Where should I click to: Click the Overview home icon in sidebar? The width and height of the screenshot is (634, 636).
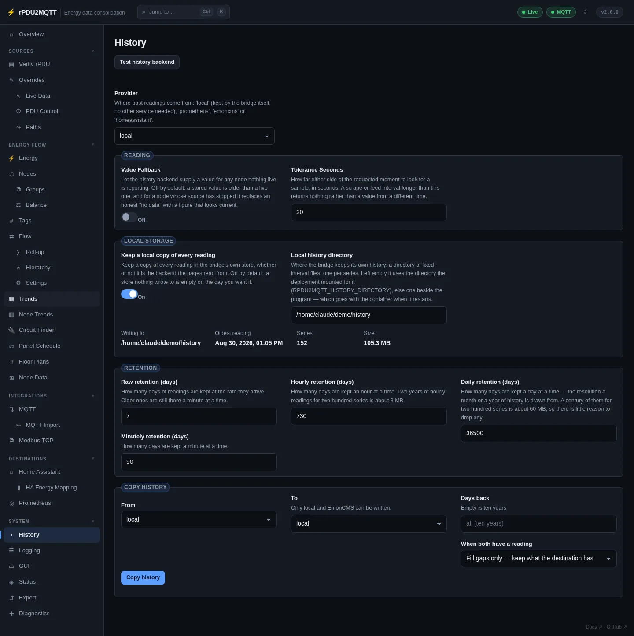[11, 34]
